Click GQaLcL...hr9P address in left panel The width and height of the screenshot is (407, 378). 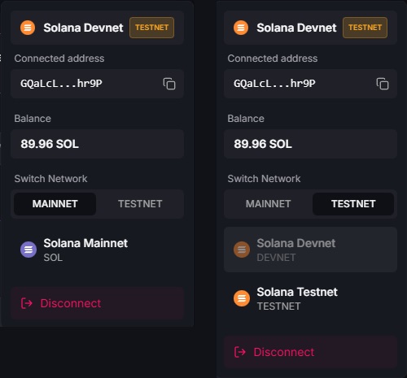pyautogui.click(x=61, y=84)
